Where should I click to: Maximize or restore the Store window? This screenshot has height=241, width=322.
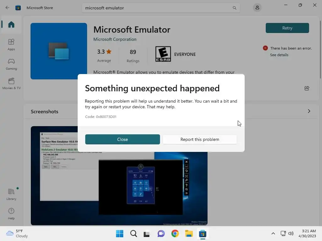pos(300,5)
